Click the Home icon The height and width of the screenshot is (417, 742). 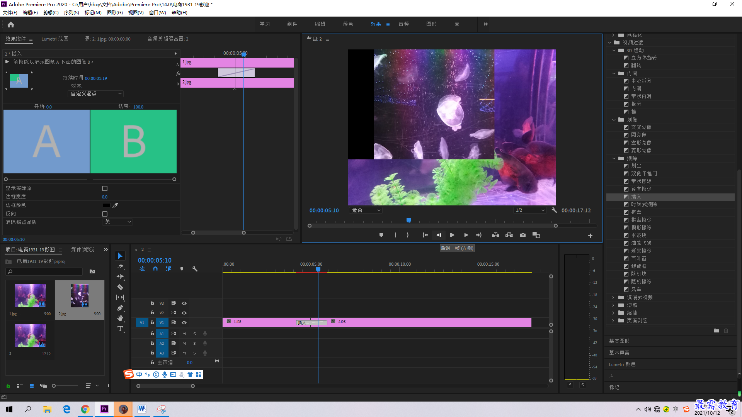coord(11,24)
